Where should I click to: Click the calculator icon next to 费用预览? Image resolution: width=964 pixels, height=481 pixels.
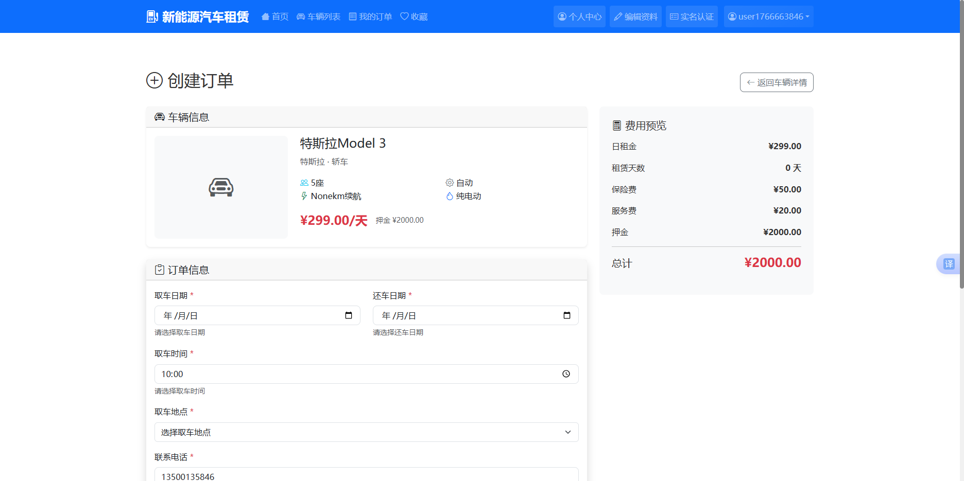616,126
